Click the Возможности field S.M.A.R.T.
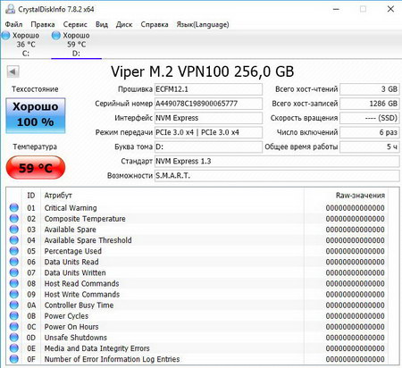 (x=277, y=175)
